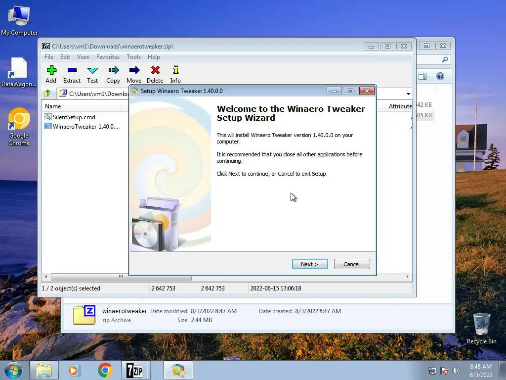Viewport: 506px width, 380px height.
Task: Click the 'Date modified' value in Explorer details
Action: 213,311
